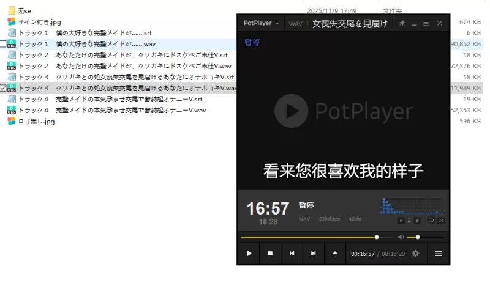The height and width of the screenshot is (308, 490).
Task: Click the 674 KB size cell
Action: 470,22
